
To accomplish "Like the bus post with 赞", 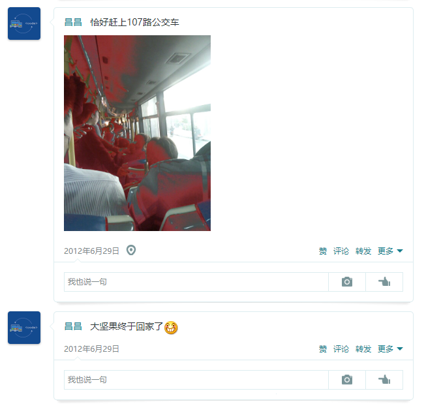I will 323,251.
